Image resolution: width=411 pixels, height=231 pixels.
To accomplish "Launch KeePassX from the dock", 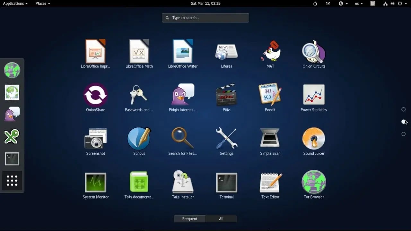I will tap(12, 136).
